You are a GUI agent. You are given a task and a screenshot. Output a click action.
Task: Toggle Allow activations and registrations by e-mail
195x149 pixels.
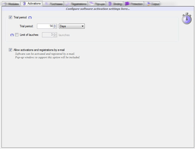tap(11, 50)
